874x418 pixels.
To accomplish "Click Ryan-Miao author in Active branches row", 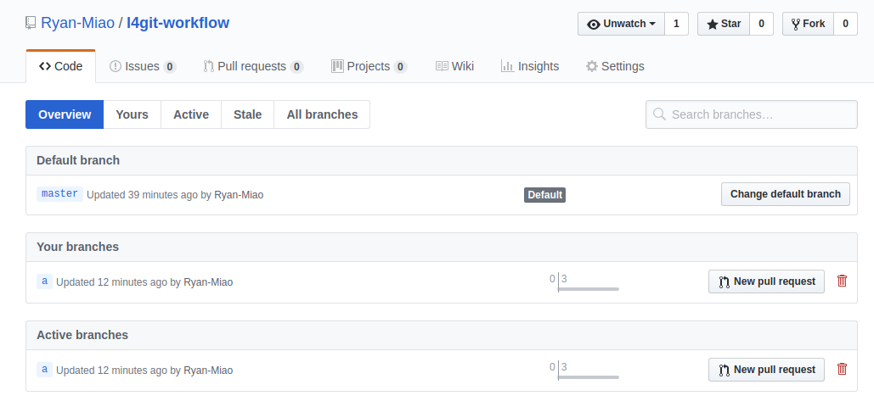I will click(208, 371).
